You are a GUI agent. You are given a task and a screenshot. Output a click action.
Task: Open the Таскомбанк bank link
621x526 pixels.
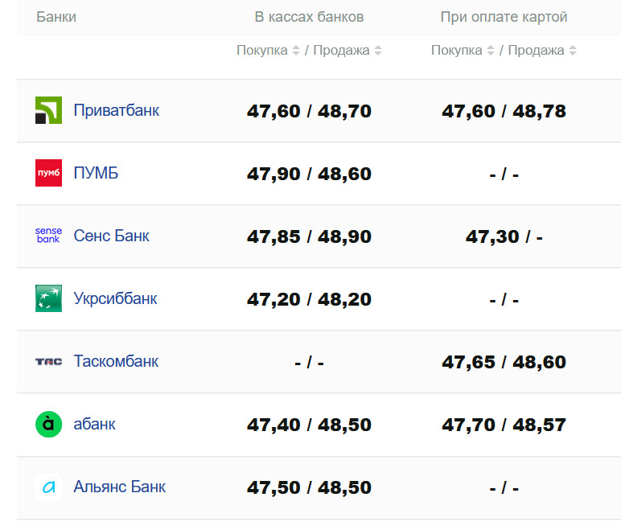(116, 361)
